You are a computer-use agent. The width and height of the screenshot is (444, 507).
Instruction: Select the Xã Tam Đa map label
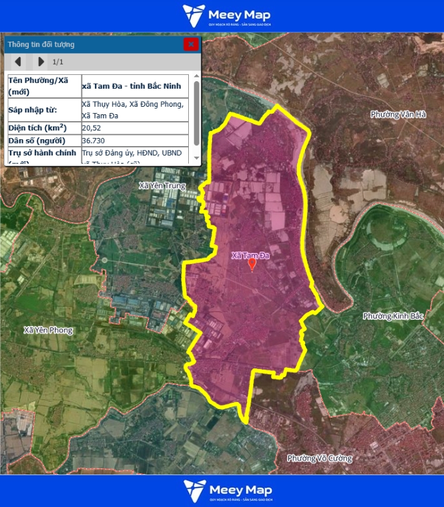click(x=250, y=255)
